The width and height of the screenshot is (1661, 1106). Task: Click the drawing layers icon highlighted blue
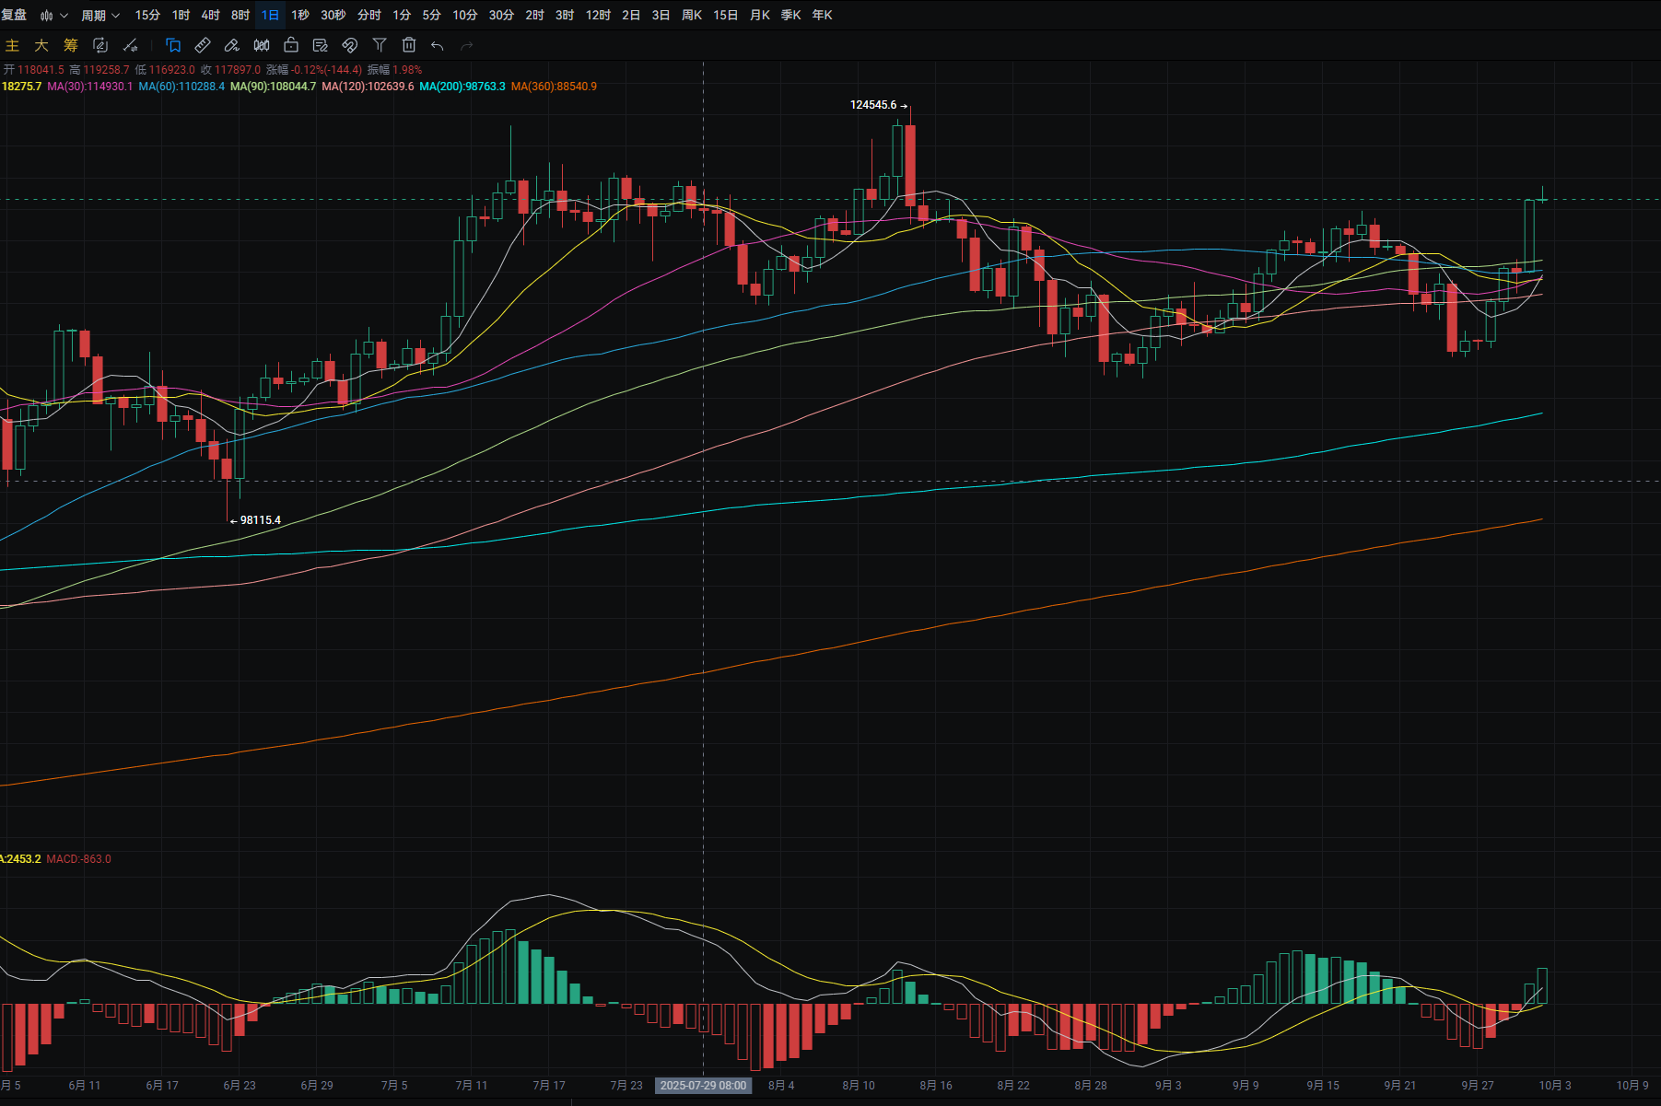[173, 45]
